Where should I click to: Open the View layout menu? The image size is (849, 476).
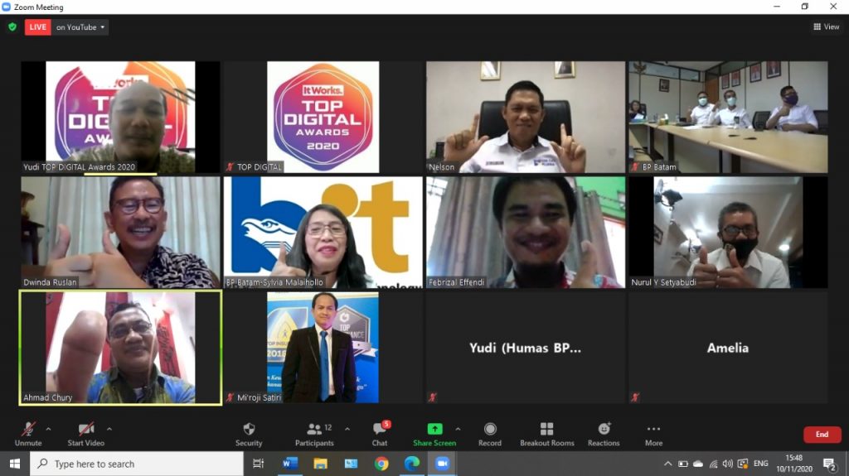827,27
